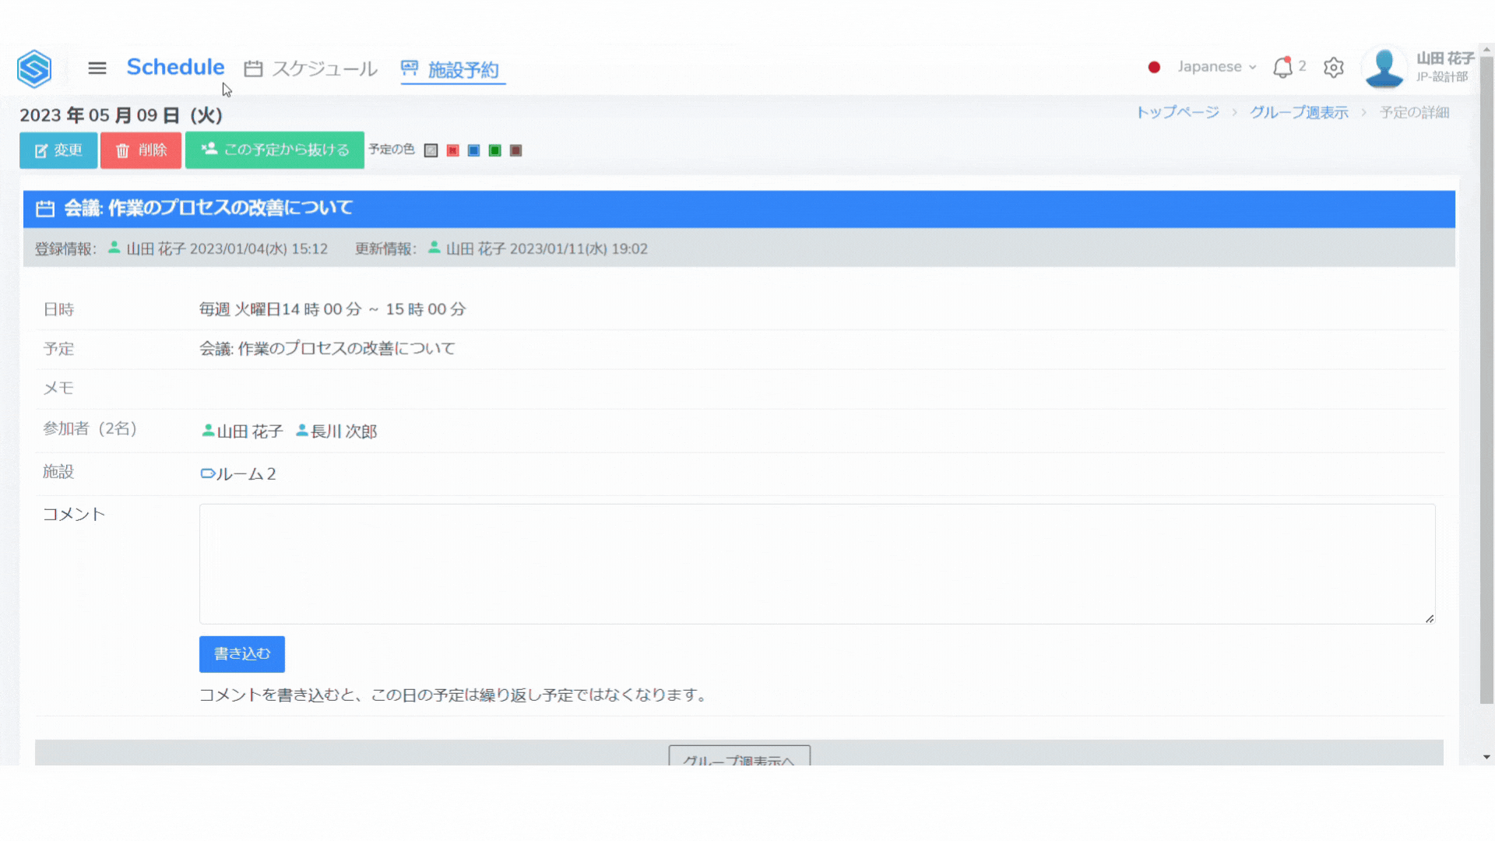Click the notification bell icon
The image size is (1495, 841).
1282,68
